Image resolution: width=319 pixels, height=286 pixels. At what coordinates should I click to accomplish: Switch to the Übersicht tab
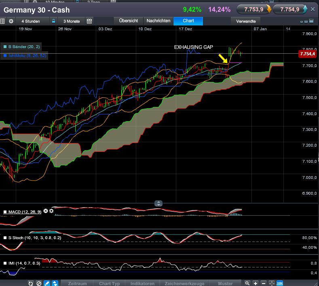point(129,21)
